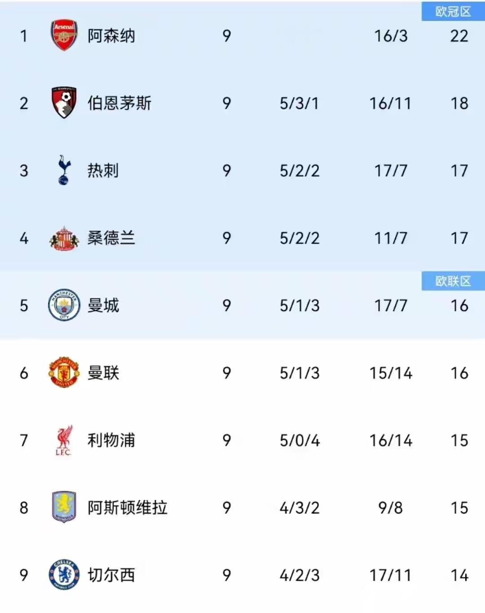Click Arsenal's 22 points value
Image resolution: width=485 pixels, height=613 pixels.
coord(459,36)
